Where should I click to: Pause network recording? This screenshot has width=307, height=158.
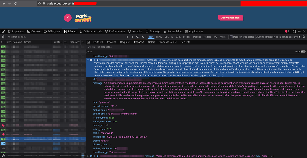tap(127, 37)
